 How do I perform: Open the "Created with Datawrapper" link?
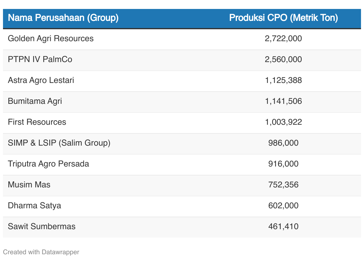(41, 252)
